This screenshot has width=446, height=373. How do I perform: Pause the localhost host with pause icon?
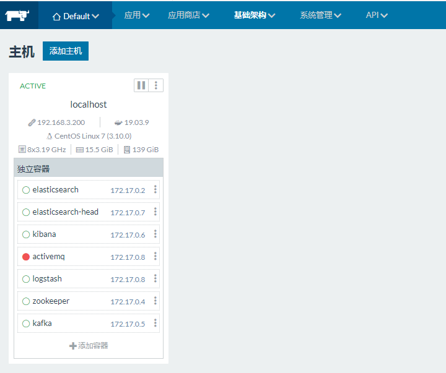141,85
